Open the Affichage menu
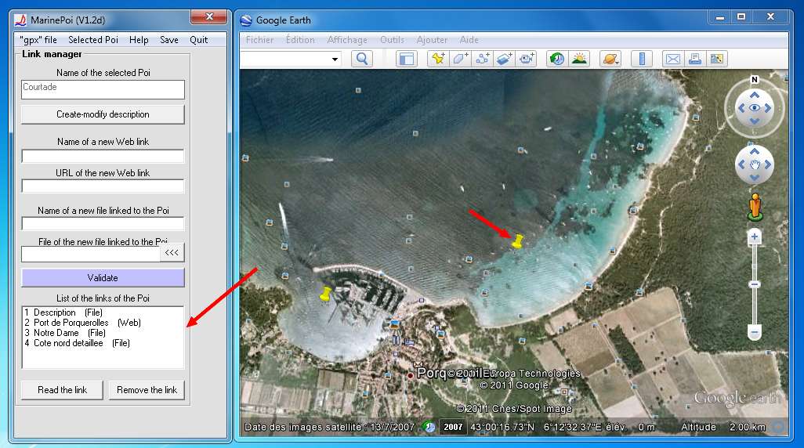This screenshot has width=804, height=448. click(x=347, y=40)
